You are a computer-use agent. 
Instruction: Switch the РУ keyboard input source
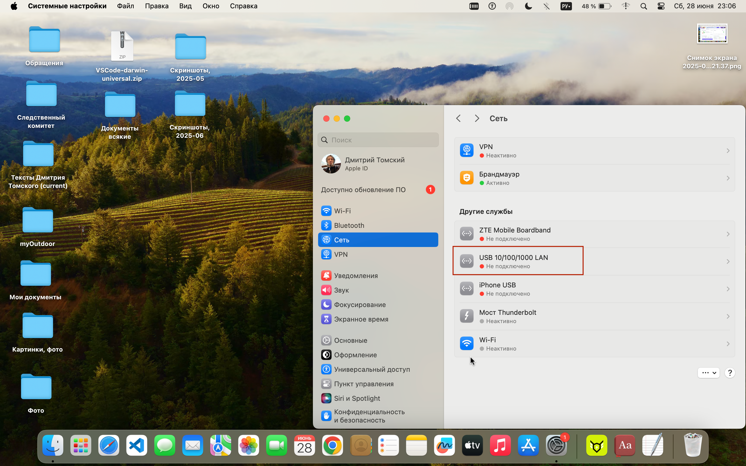pyautogui.click(x=566, y=6)
